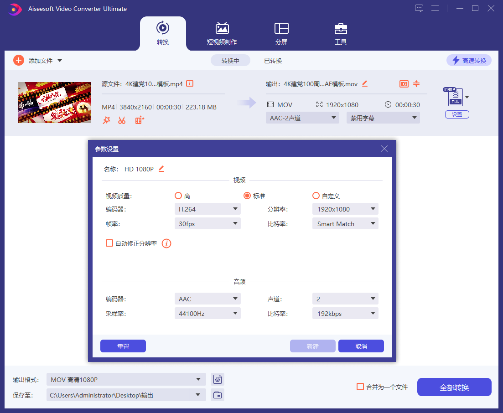Screen dimensions: 503x413
Task: Click the source resolution 3840x2160 text
Action: click(136, 107)
